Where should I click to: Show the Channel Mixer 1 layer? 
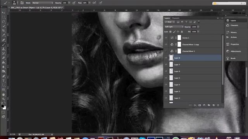tap(166, 51)
